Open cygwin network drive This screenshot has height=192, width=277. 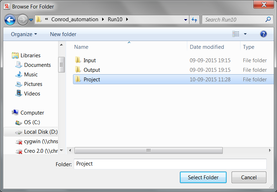pyautogui.click(x=41, y=141)
